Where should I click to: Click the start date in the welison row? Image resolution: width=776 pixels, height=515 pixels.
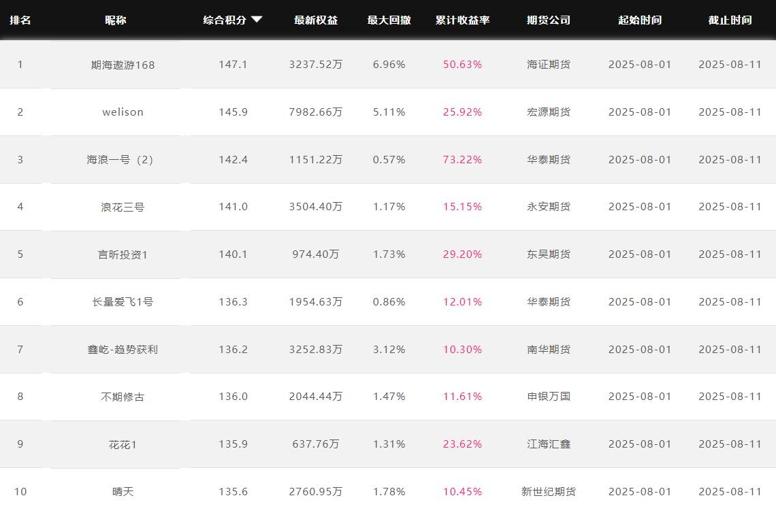[x=640, y=112]
